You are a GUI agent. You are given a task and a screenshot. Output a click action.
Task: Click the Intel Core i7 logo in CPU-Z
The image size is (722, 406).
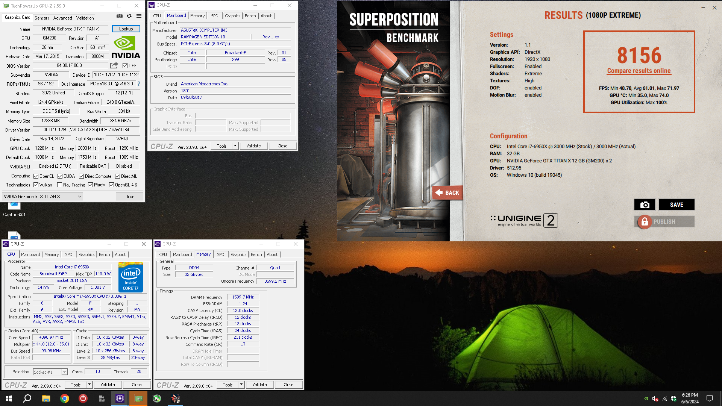point(130,277)
